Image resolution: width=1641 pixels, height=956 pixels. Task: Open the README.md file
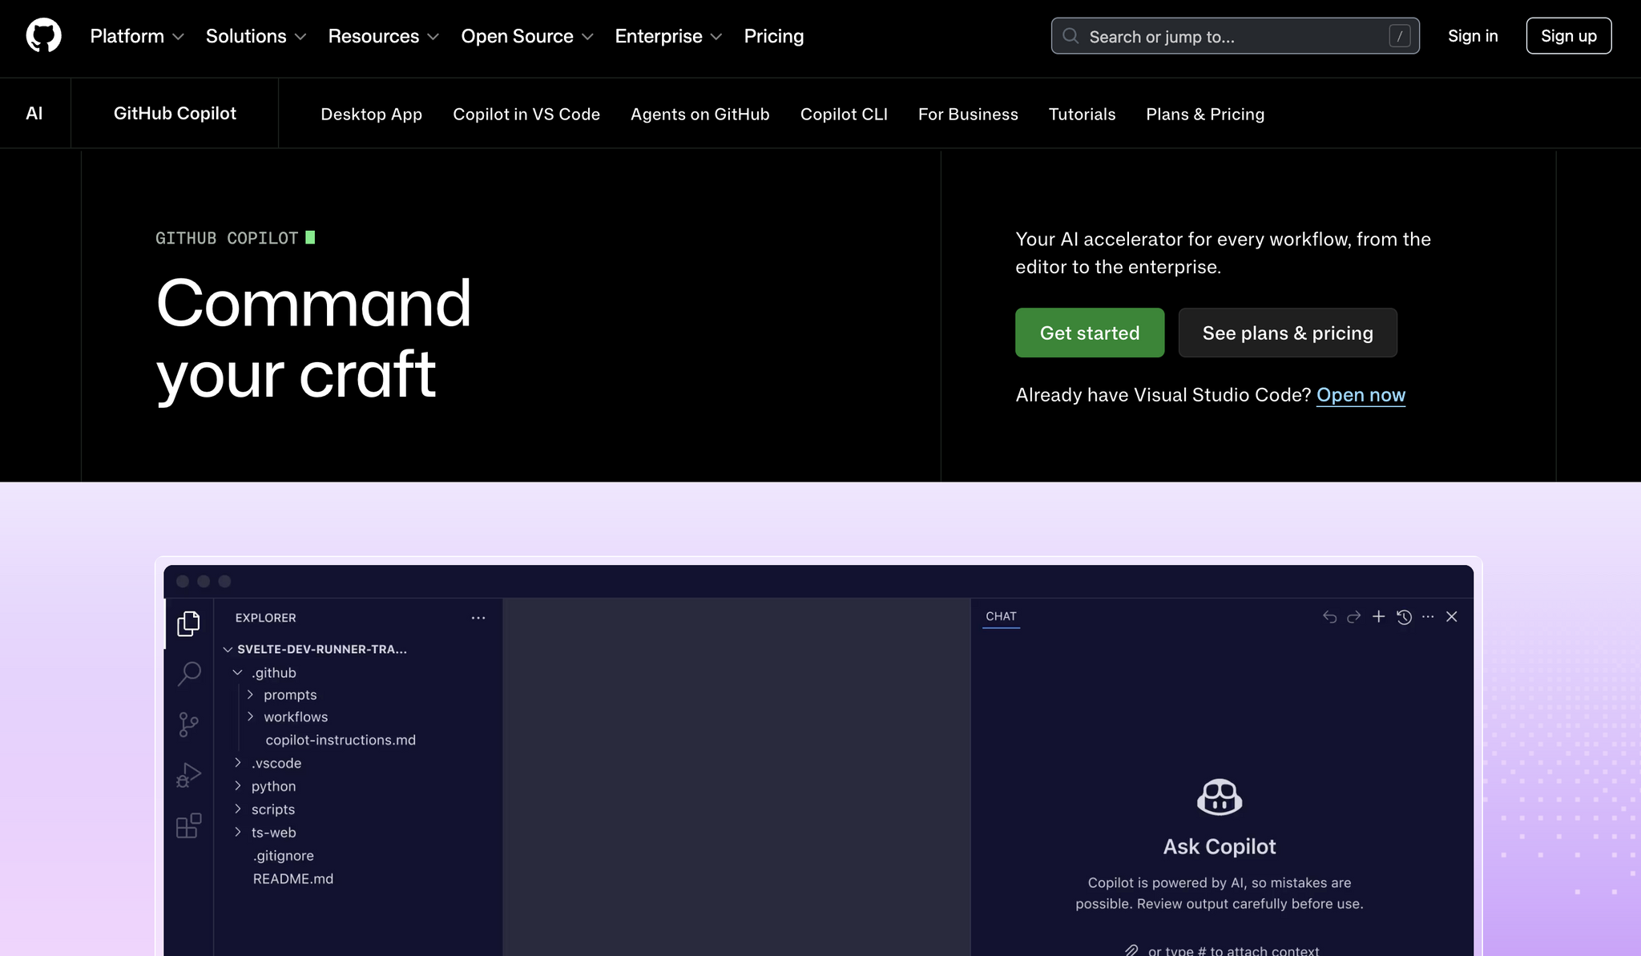click(x=293, y=879)
